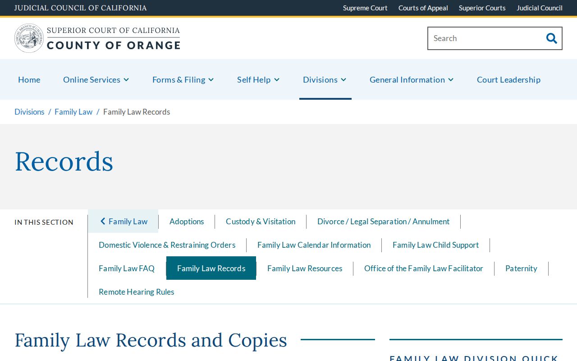
Task: Open Family Law Resources
Action: pyautogui.click(x=305, y=268)
